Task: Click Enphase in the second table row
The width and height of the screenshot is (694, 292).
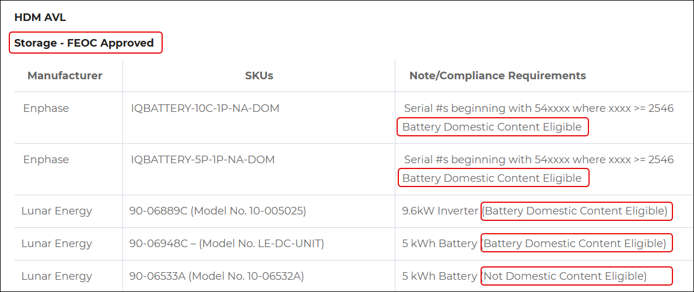Action: coord(46,159)
